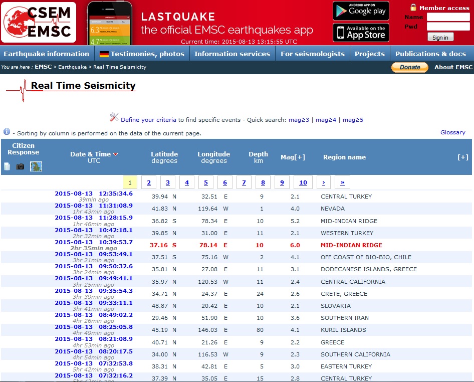Apply the mag≥5 quick search
Viewport: 474px width, 382px height.
(x=353, y=120)
